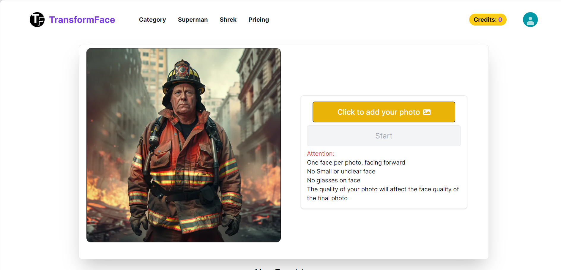
Task: Click the disabled Start button
Action: click(x=384, y=136)
